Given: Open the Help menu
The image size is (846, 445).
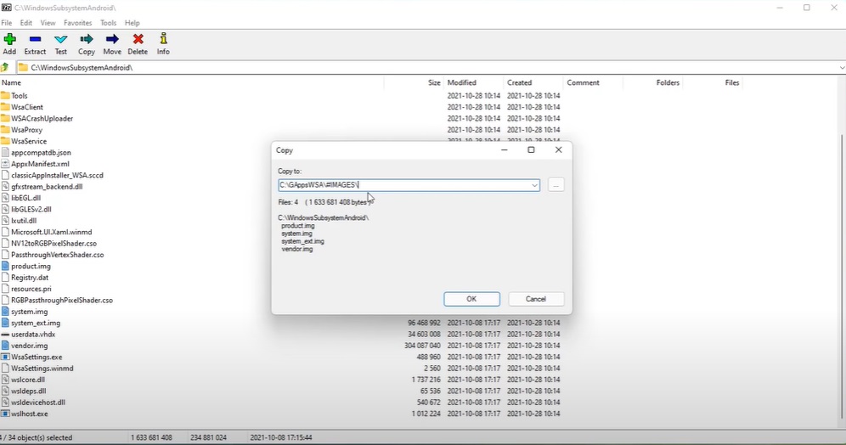Looking at the screenshot, I should 133,23.
